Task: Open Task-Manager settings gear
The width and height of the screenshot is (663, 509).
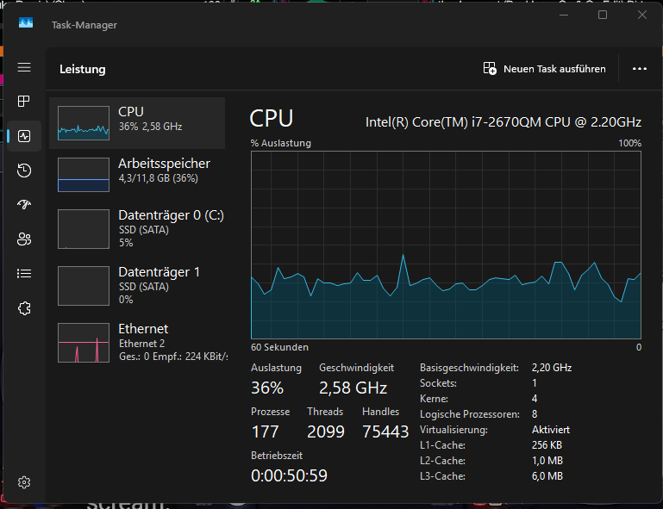Action: 24,482
